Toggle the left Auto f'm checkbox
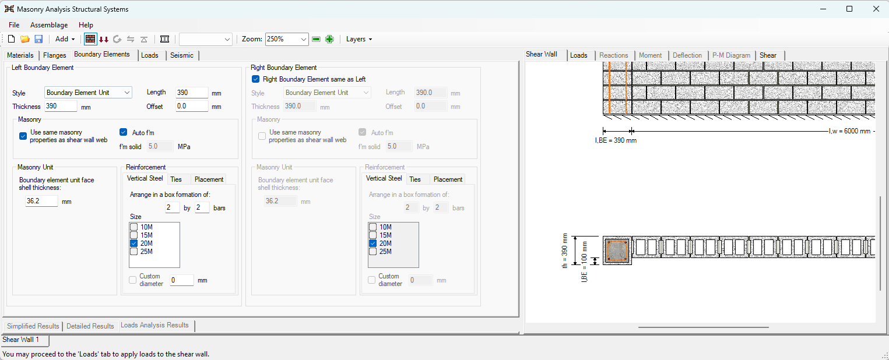The image size is (889, 360). click(123, 132)
